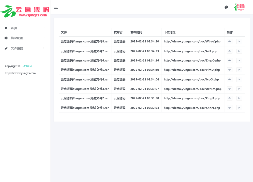Click download URL ending in WboV.php
This screenshot has height=182, width=253.
pyautogui.click(x=192, y=41)
